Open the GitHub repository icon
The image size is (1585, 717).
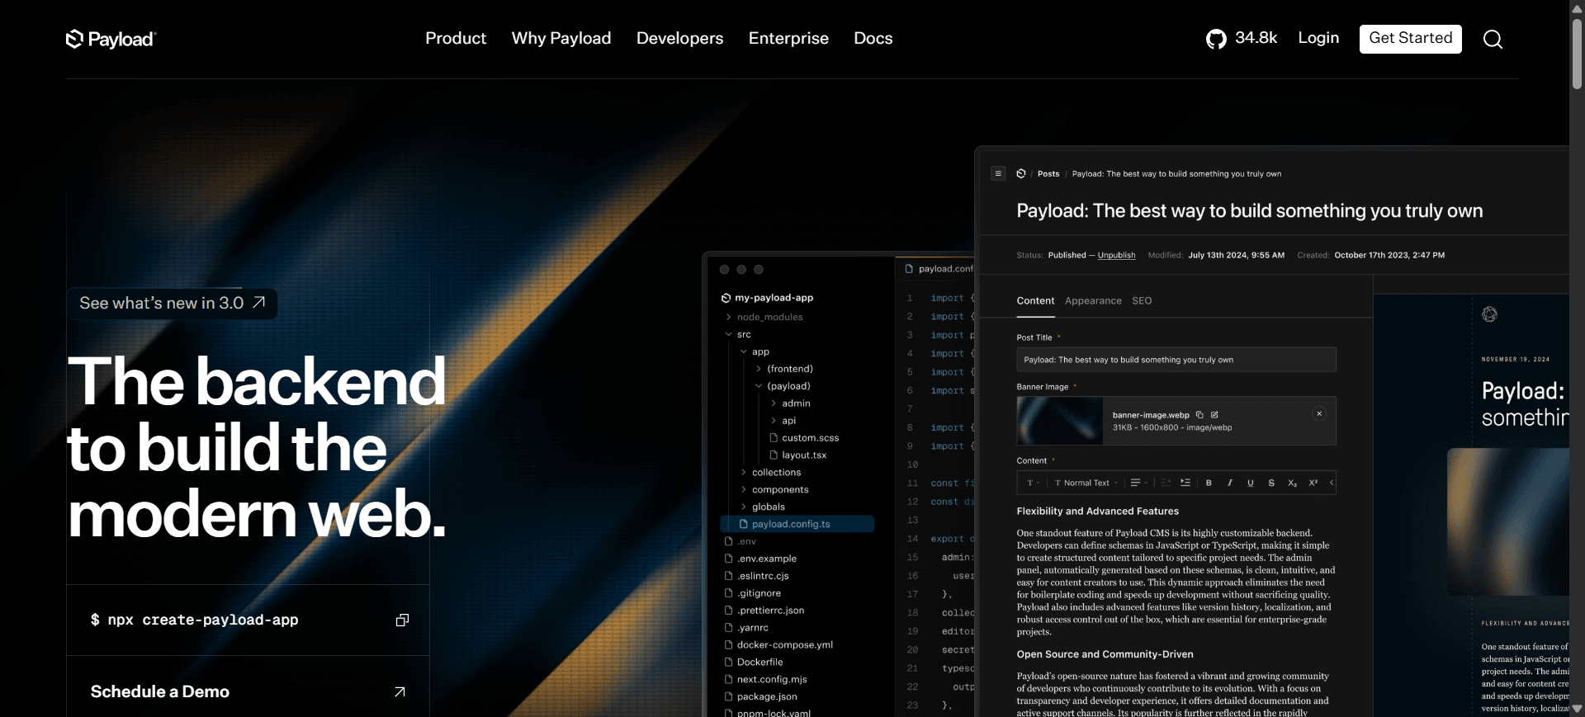coord(1216,39)
